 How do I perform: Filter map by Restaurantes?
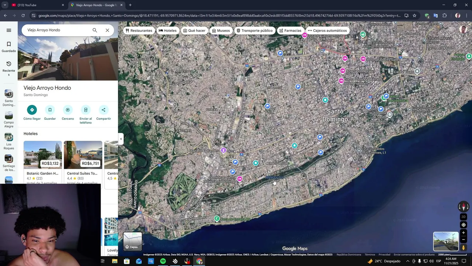(x=139, y=31)
